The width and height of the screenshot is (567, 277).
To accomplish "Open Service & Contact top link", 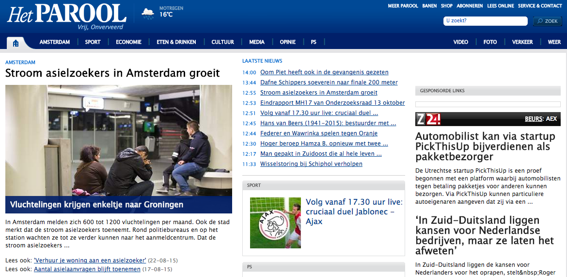I will pyautogui.click(x=540, y=6).
